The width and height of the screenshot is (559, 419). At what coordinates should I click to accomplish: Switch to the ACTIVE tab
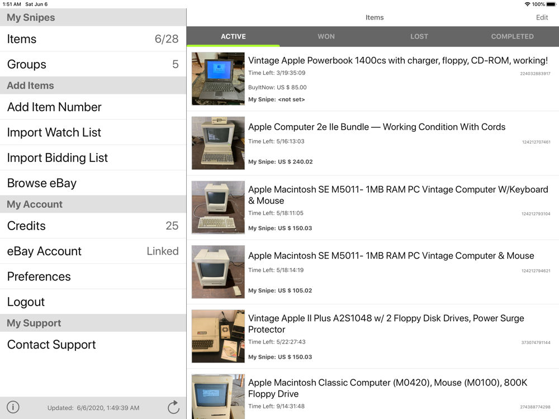click(x=233, y=36)
